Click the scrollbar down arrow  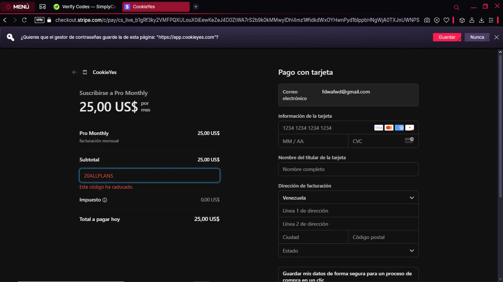[x=500, y=279]
